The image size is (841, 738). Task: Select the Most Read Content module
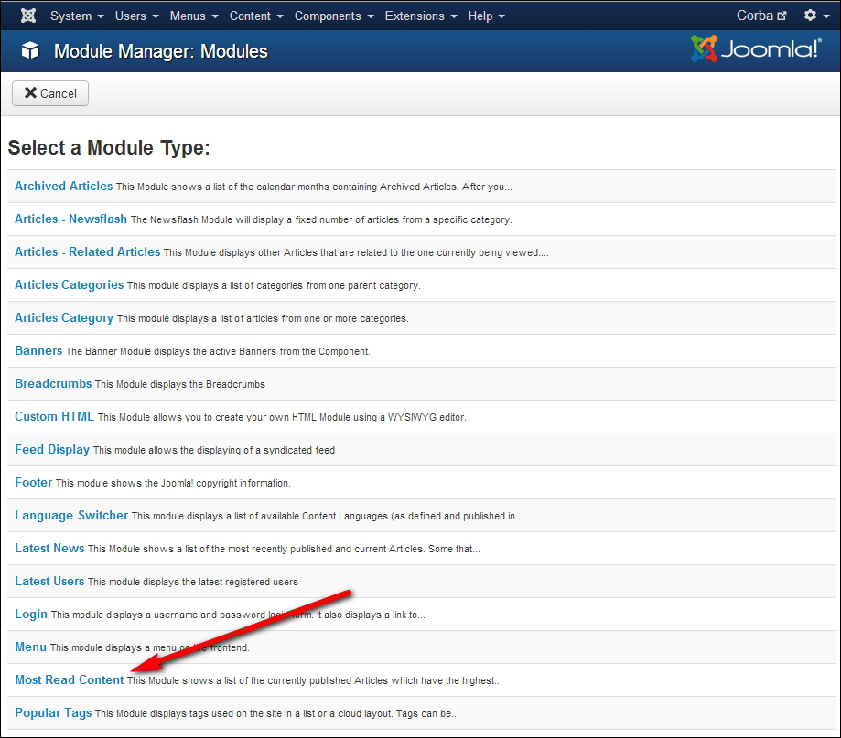click(70, 679)
